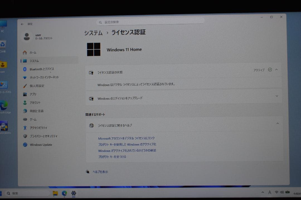Open link プロダクト キーを使用した Windows のアクティブ化
The image size is (301, 200).
127,144
